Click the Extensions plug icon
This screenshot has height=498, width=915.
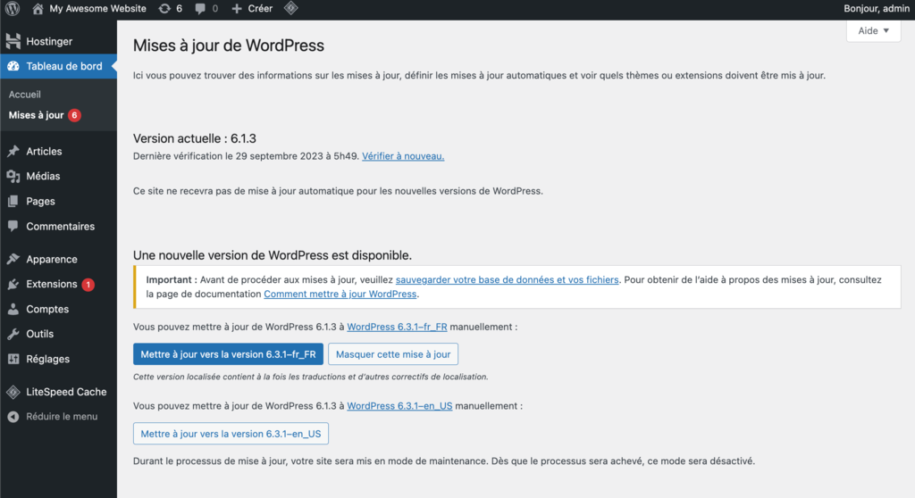click(13, 284)
